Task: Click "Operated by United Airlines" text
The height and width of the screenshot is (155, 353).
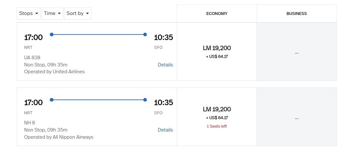Action: [54, 72]
